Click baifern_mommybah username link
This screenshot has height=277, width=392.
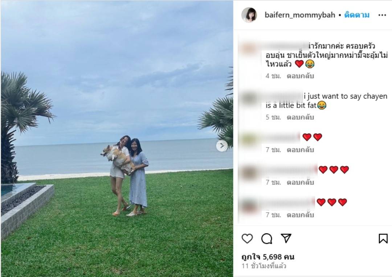[300, 15]
